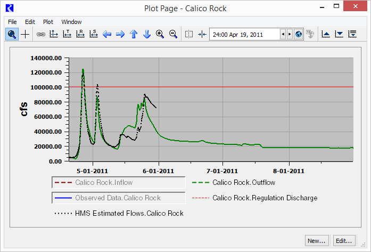Click the marker date field 24:00 Apr 19, 2011

[x=244, y=35]
